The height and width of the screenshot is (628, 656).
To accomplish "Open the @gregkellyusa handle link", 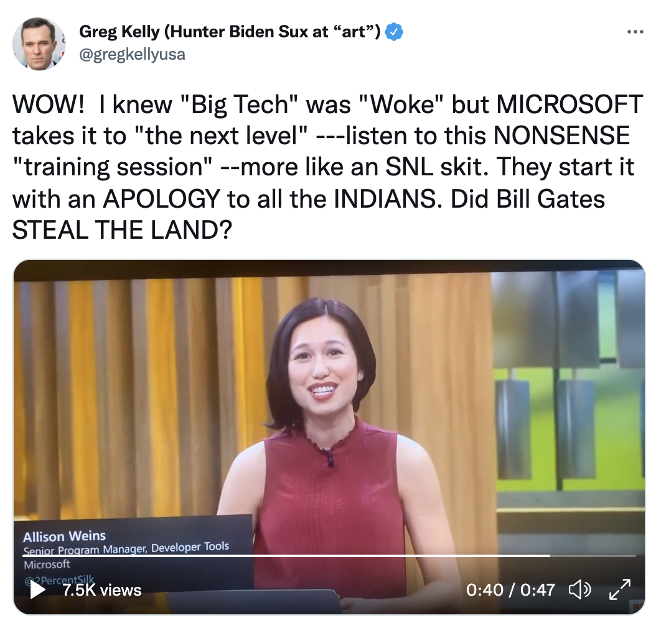I will point(132,54).
